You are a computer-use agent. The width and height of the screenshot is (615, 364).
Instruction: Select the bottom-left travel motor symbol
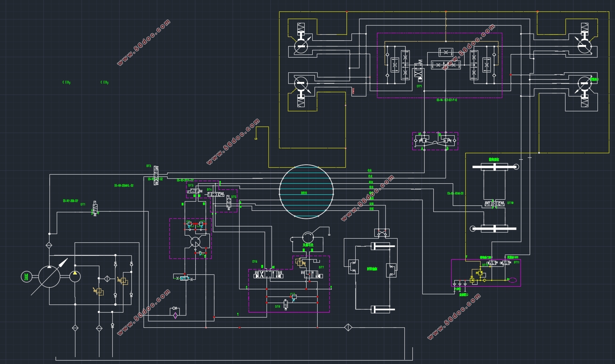click(302, 83)
